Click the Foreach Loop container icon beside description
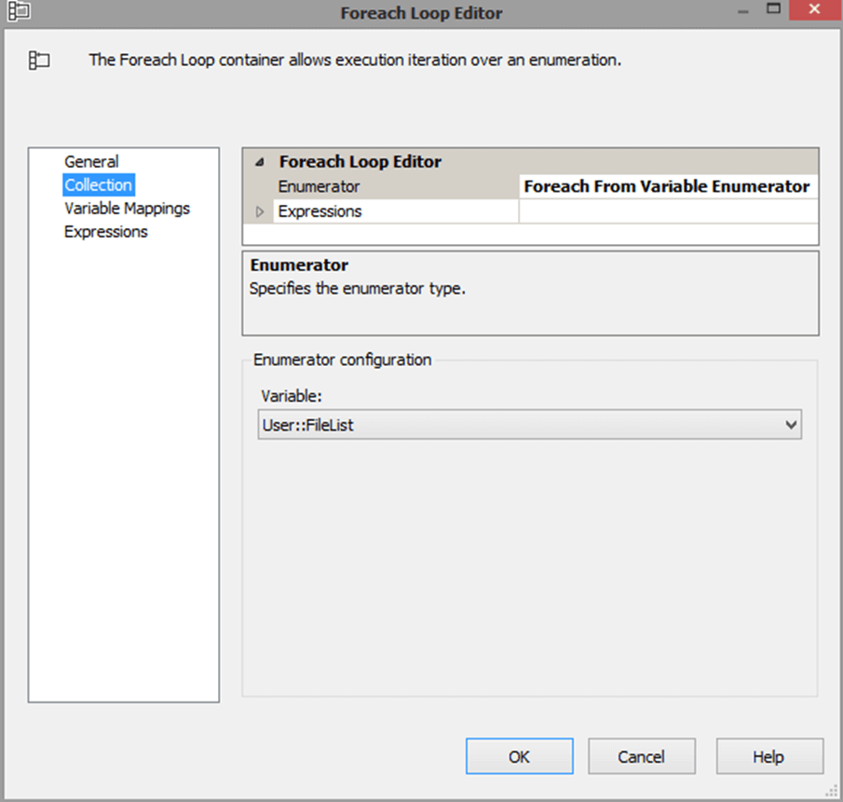This screenshot has width=843, height=802. tap(39, 61)
